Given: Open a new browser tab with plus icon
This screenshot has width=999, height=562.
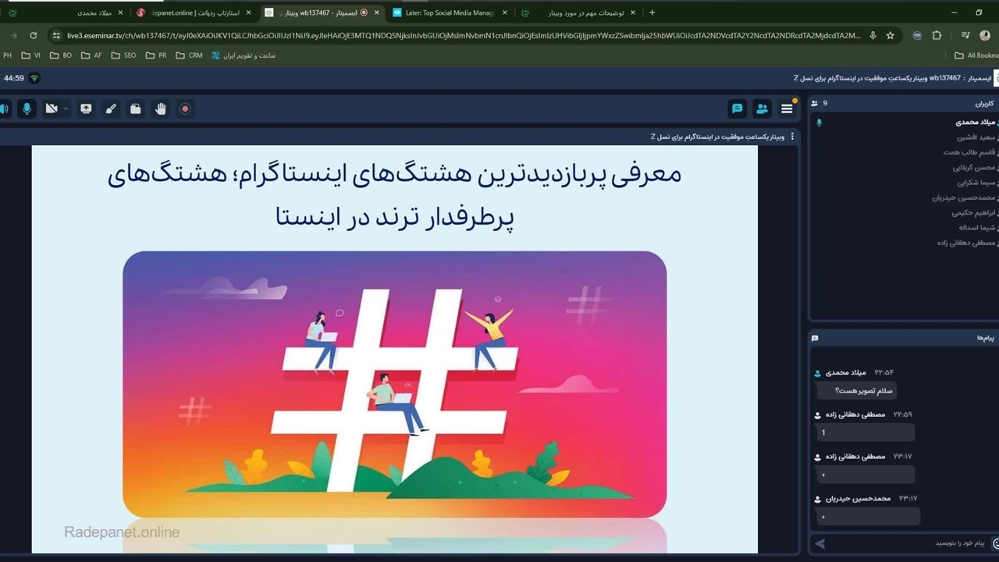Looking at the screenshot, I should point(652,12).
